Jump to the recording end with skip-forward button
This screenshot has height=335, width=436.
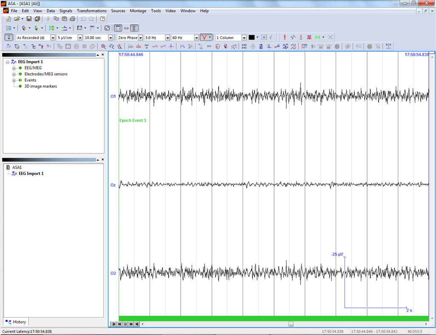(137, 324)
